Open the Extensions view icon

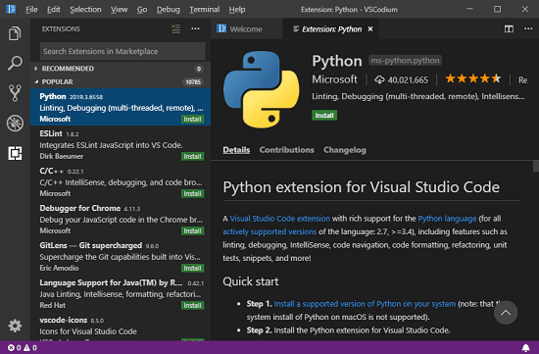[x=15, y=153]
